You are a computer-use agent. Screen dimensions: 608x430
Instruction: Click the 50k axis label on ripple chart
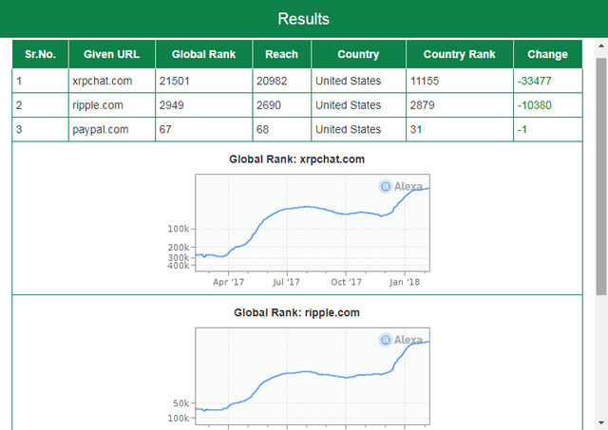181,403
